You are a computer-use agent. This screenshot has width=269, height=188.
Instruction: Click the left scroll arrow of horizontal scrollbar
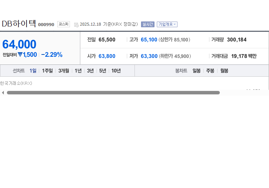pos(3,92)
